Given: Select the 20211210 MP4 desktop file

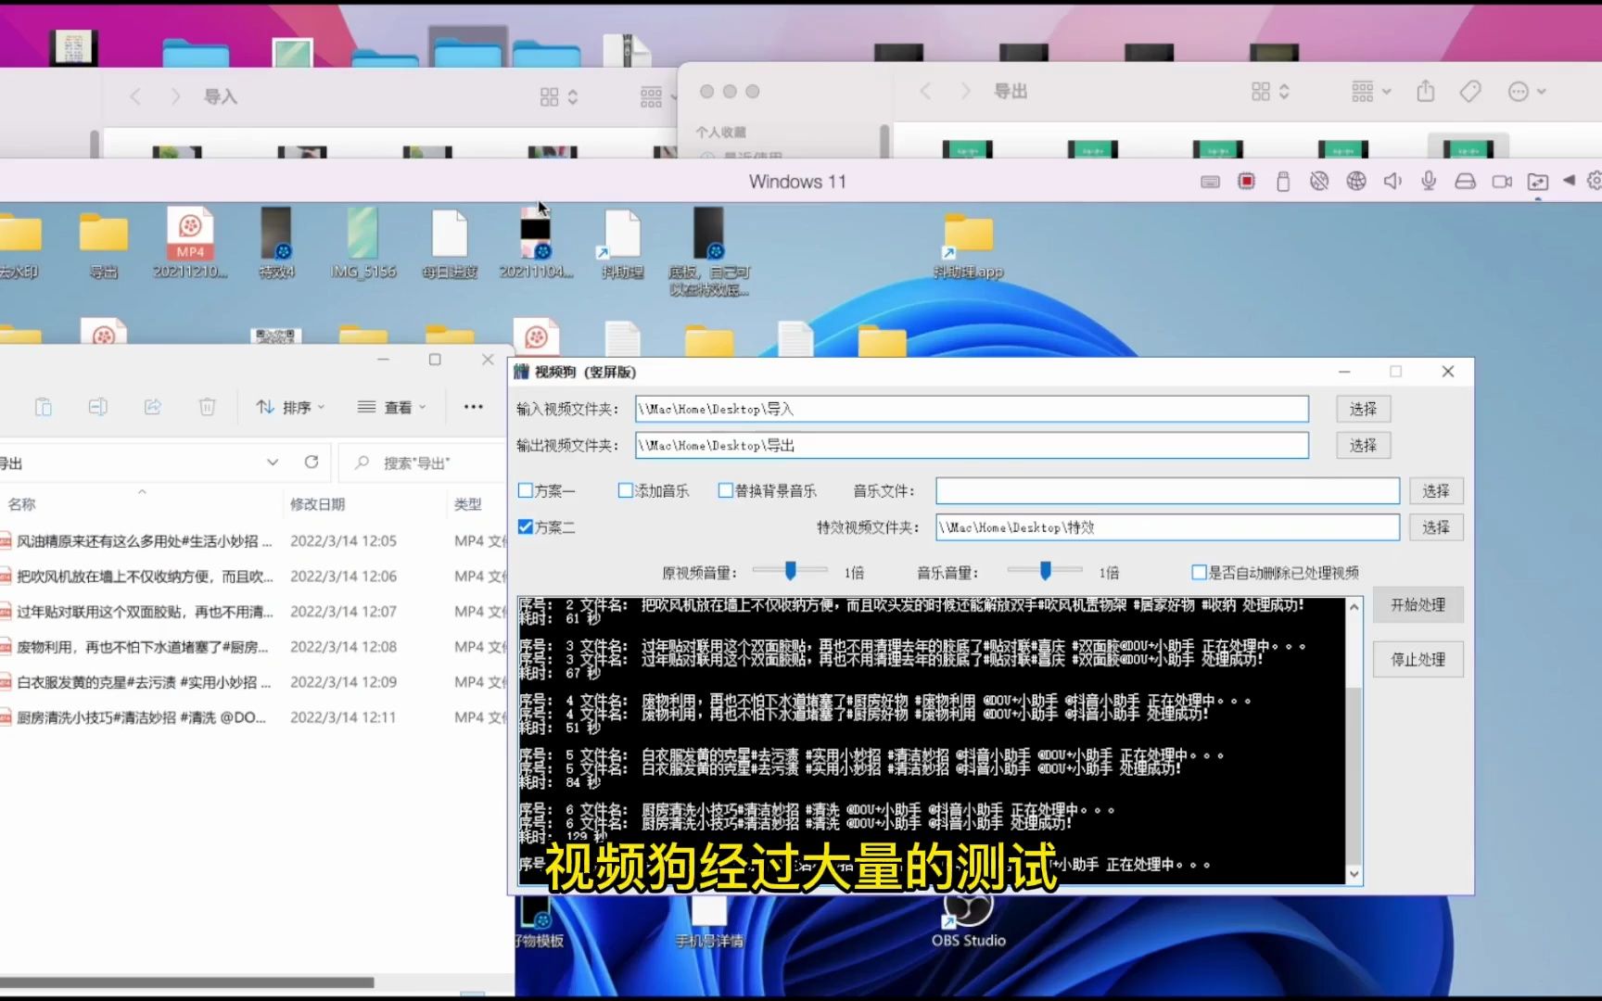Looking at the screenshot, I should coord(190,244).
